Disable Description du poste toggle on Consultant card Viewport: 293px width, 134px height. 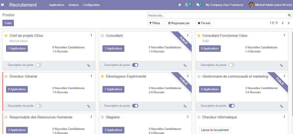point(135,65)
